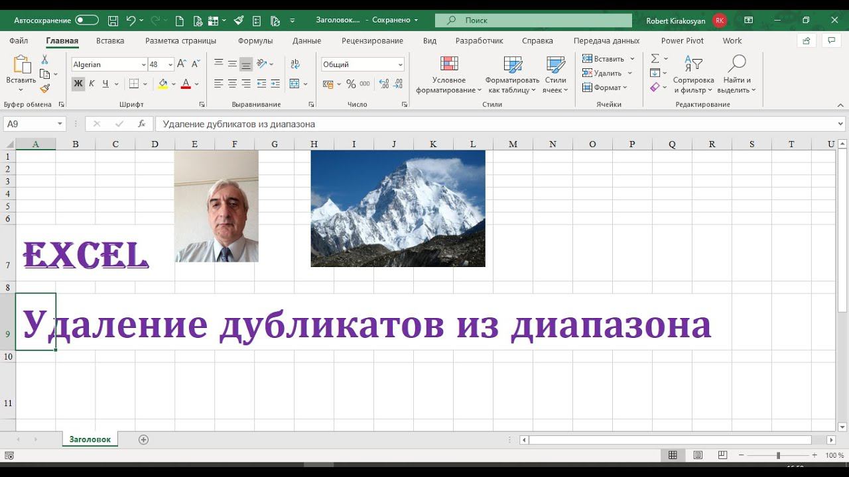Switch to Page Layout view in status bar

click(x=698, y=455)
